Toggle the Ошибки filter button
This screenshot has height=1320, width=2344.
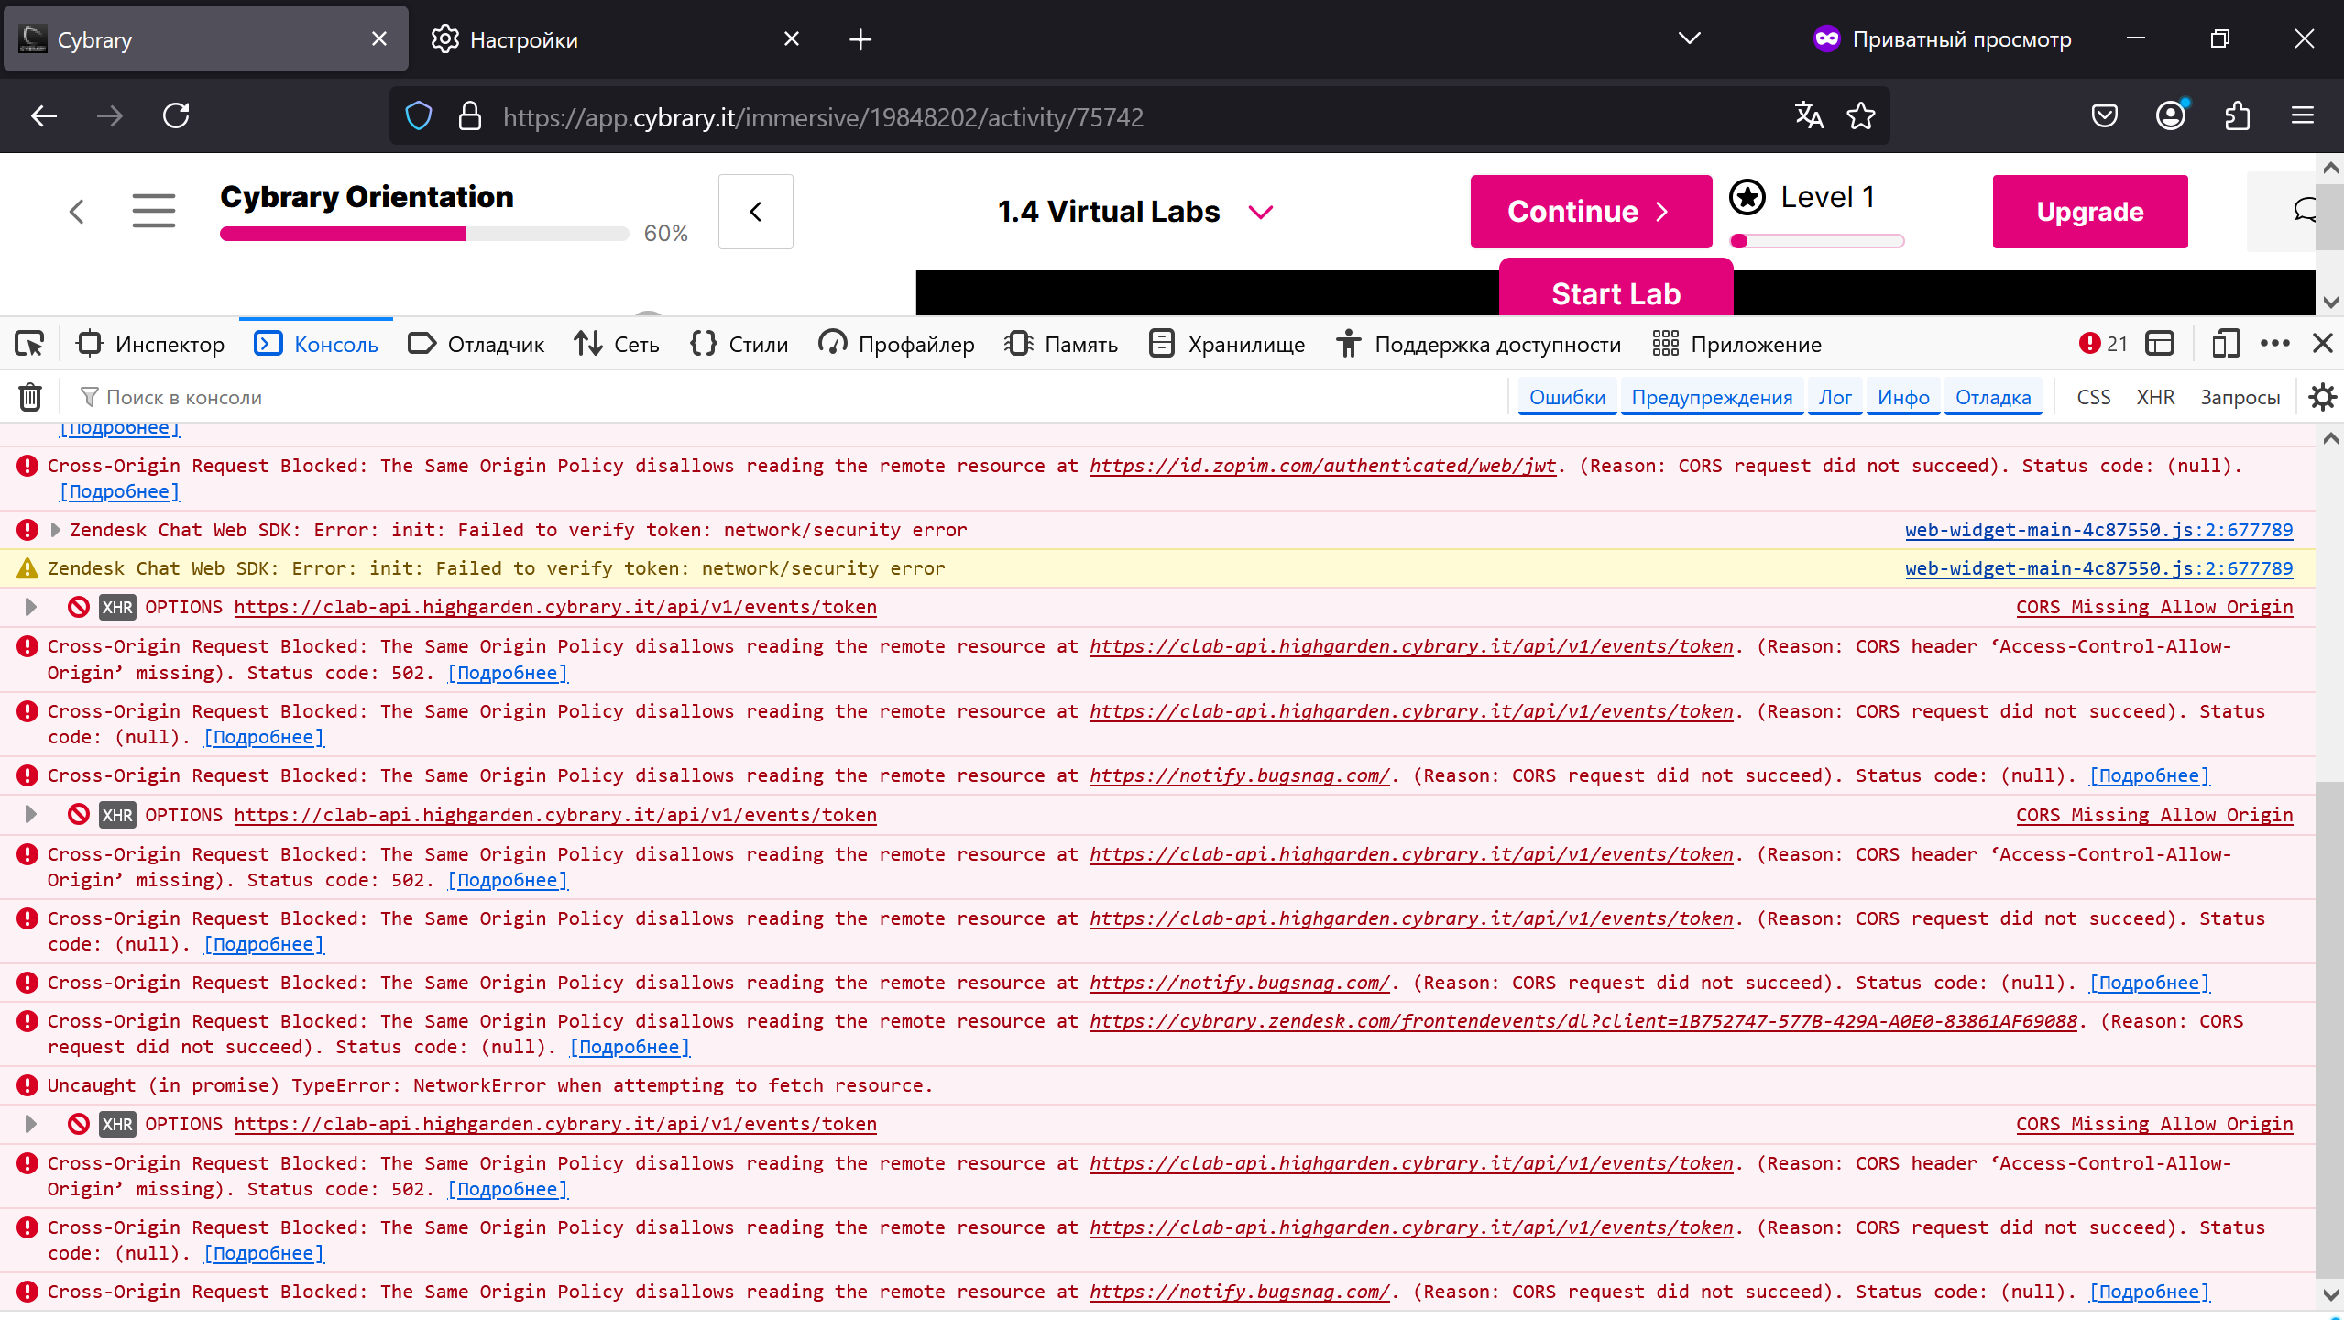coord(1567,397)
